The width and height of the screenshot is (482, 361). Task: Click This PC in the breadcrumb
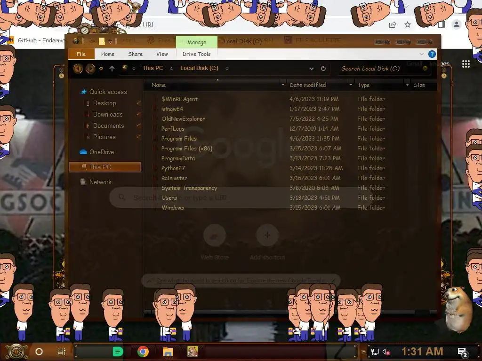153,68
